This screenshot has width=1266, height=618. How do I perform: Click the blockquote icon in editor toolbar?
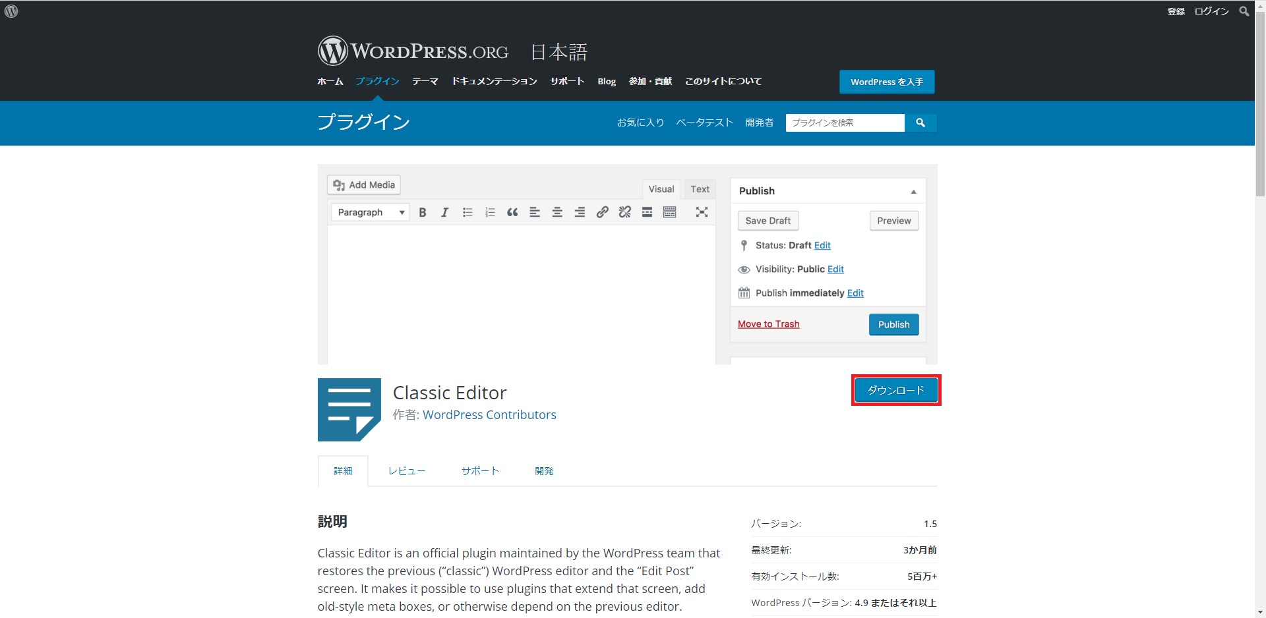[x=512, y=212]
